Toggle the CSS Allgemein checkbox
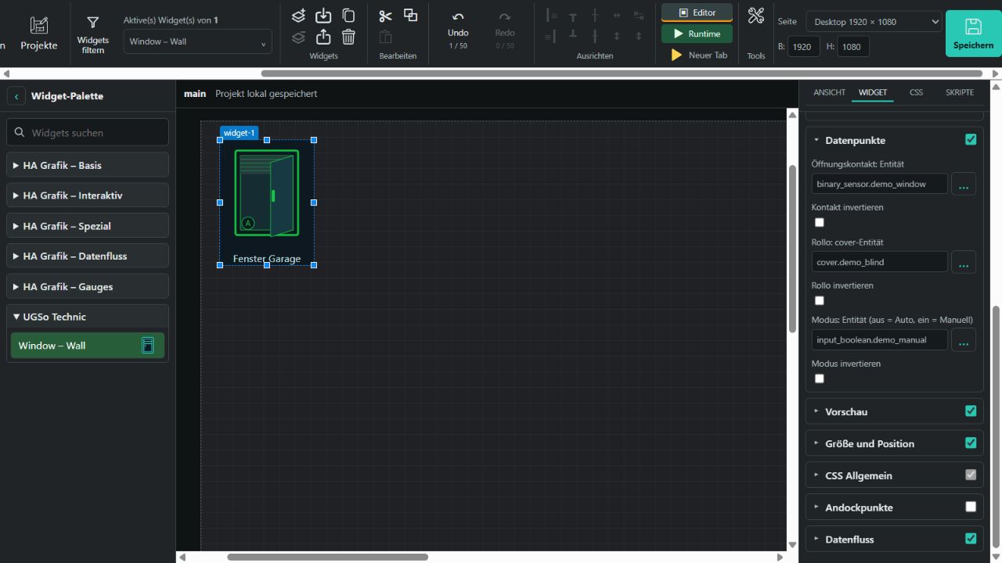The height and width of the screenshot is (563, 1002). 971,475
